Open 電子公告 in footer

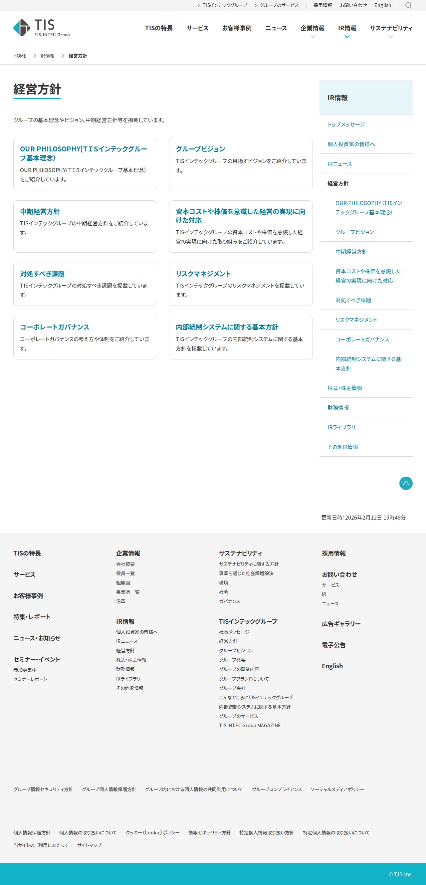click(x=333, y=645)
